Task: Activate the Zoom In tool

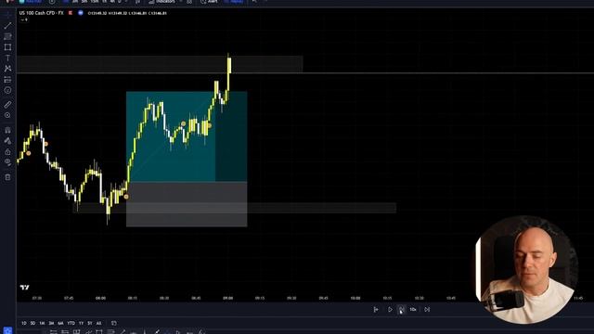Action: (7, 115)
